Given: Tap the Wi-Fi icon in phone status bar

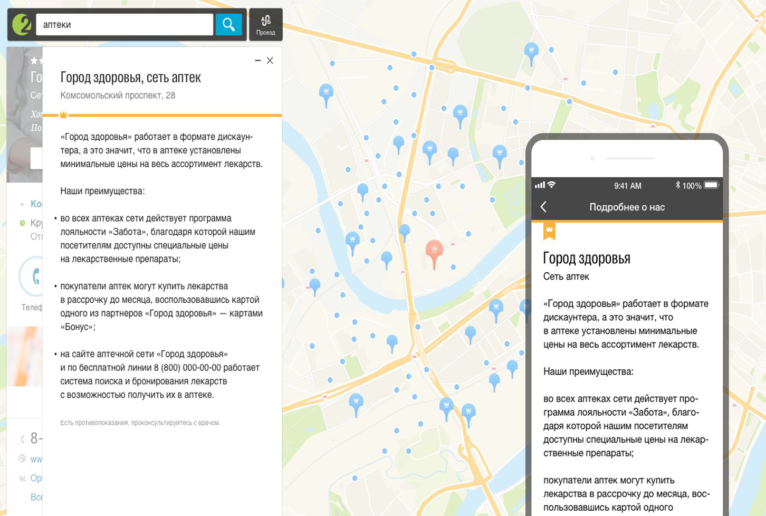Looking at the screenshot, I should click(x=551, y=185).
